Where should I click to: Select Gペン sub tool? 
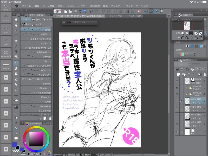point(36,30)
